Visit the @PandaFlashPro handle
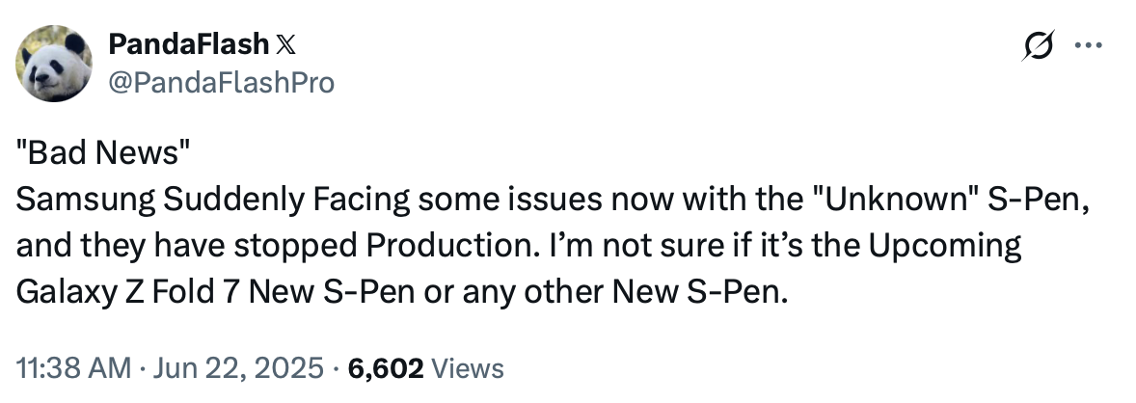The height and width of the screenshot is (403, 1136). pyautogui.click(x=222, y=83)
